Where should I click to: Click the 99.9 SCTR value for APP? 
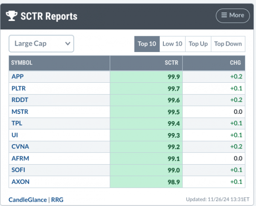pos(174,77)
